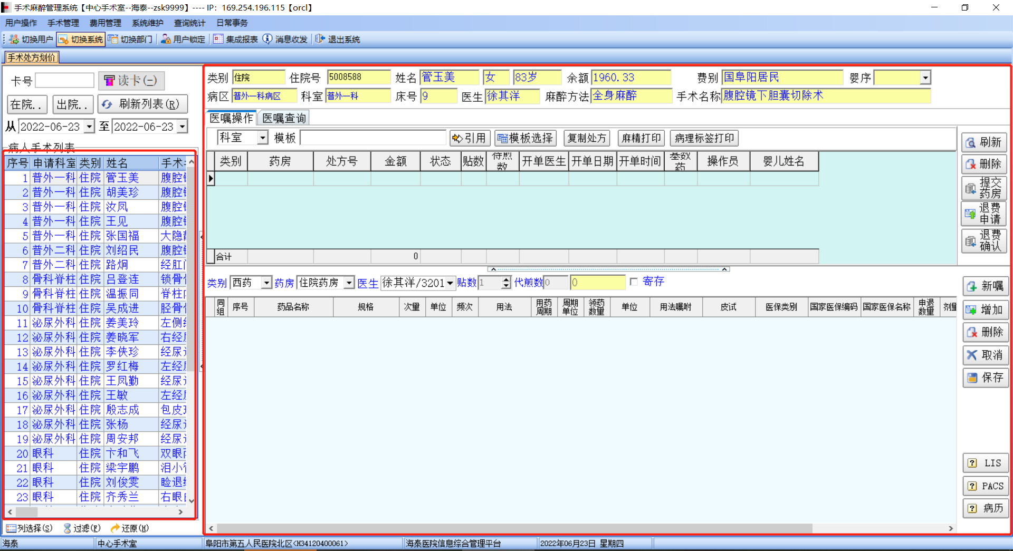Open the 用户操作 menu
This screenshot has height=551, width=1013.
coord(21,23)
